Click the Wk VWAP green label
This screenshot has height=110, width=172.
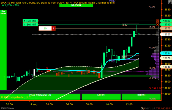point(76,5)
